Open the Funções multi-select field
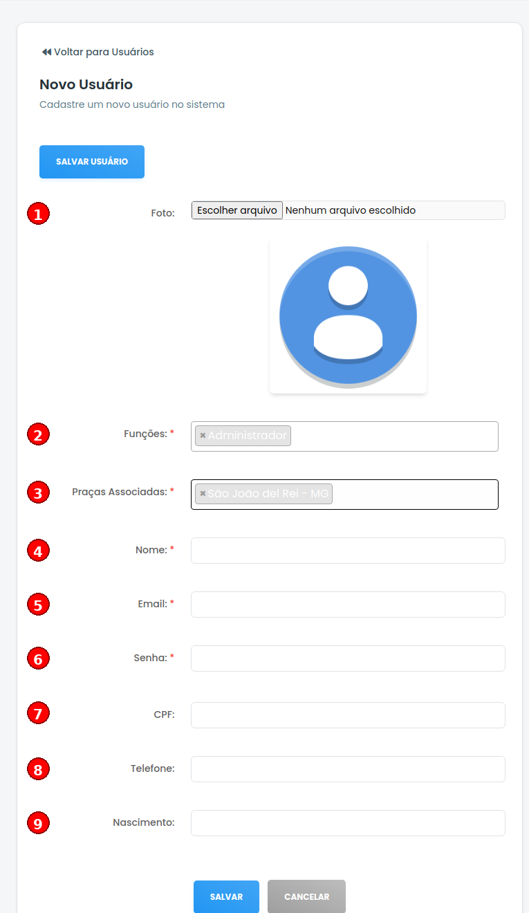 pos(394,436)
